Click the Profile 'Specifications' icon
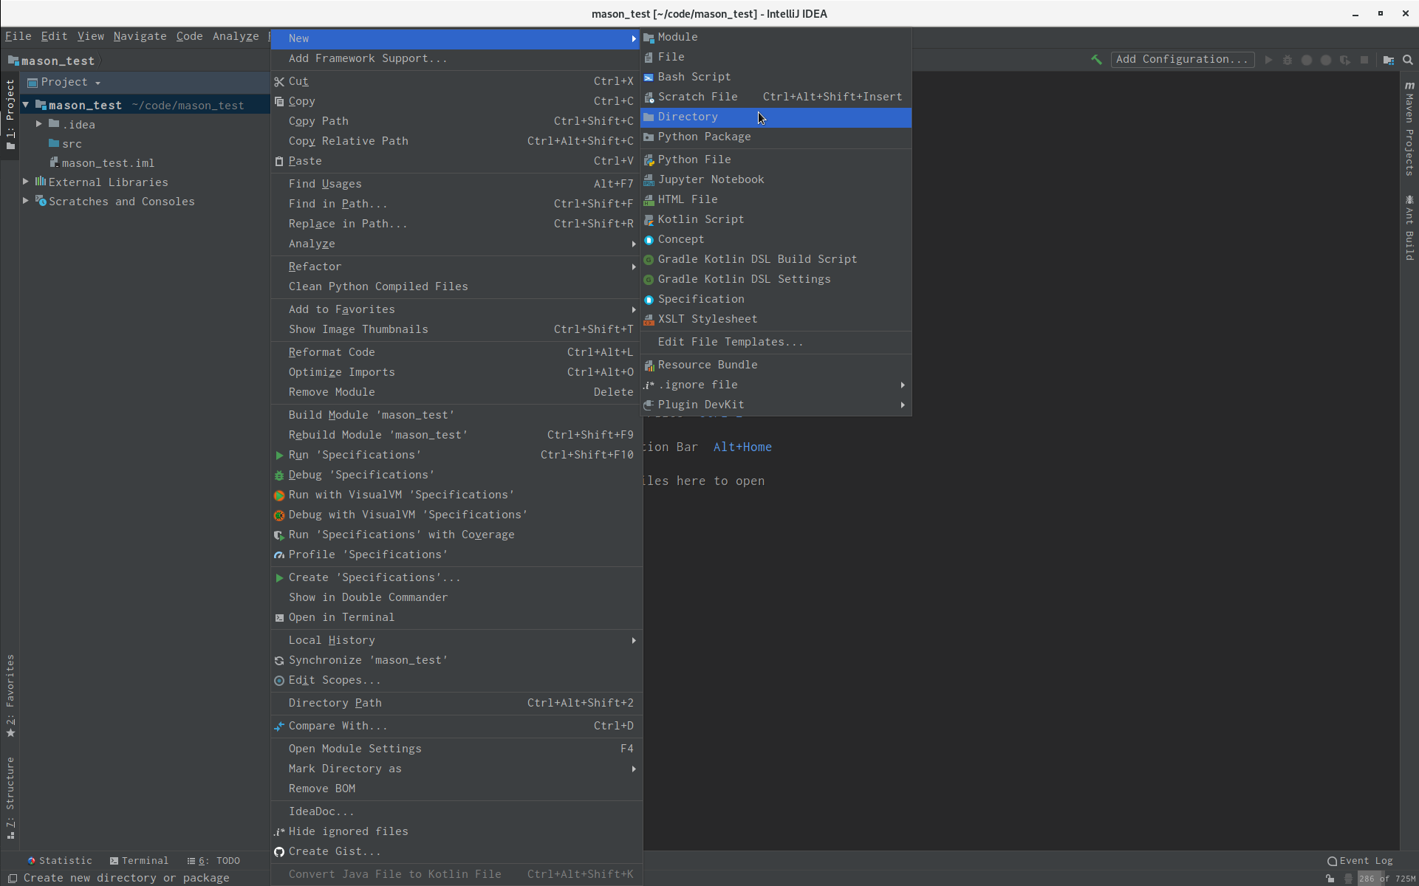This screenshot has width=1419, height=886. coord(279,555)
